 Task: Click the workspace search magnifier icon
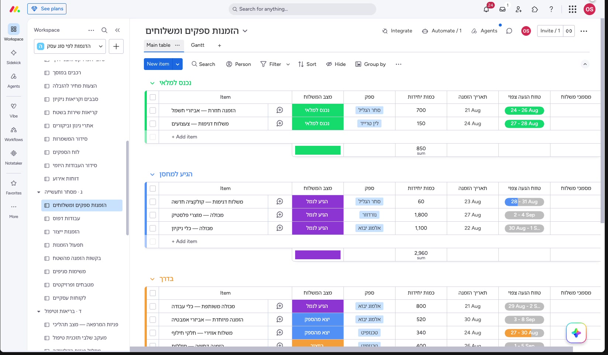click(104, 30)
